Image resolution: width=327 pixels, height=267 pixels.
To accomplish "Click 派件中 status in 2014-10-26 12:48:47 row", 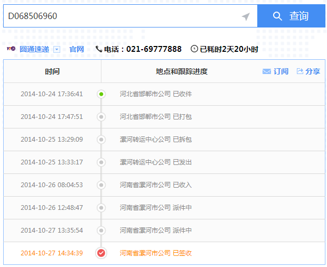I will (182, 208).
